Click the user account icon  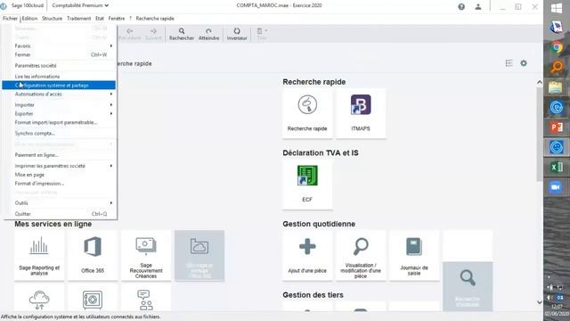[478, 6]
